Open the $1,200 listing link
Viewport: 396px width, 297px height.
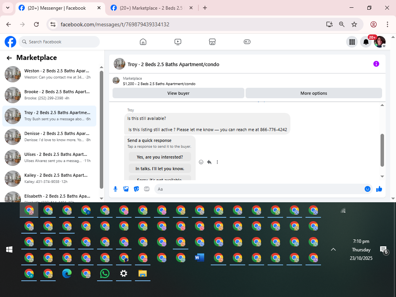pyautogui.click(x=159, y=84)
